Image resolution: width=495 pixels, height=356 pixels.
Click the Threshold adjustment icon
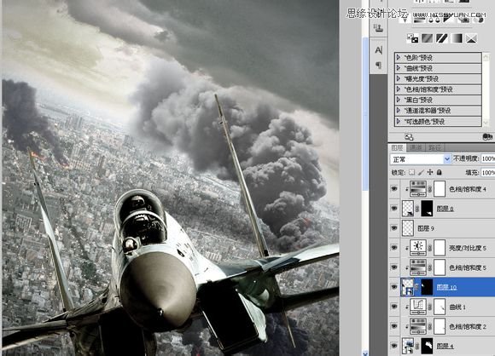pos(441,38)
